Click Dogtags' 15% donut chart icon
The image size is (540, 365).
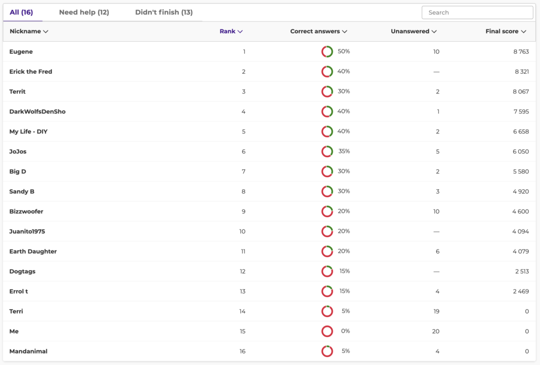coord(327,271)
